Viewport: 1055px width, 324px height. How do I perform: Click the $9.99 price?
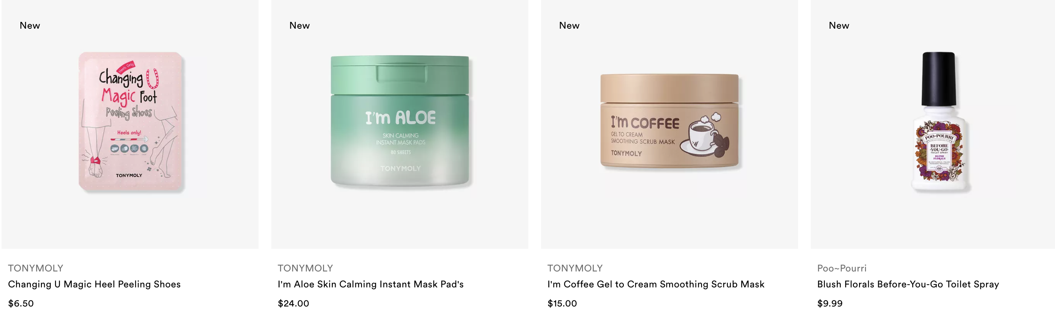coord(830,303)
